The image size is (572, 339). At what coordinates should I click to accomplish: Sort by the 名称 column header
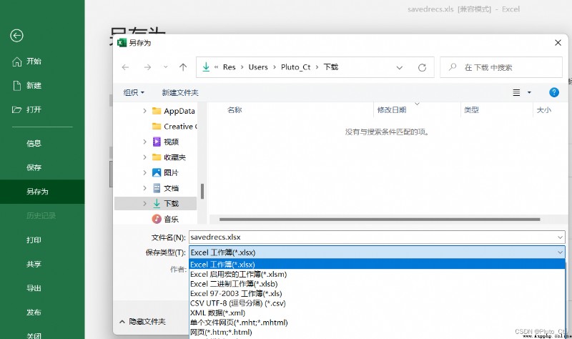tap(235, 110)
